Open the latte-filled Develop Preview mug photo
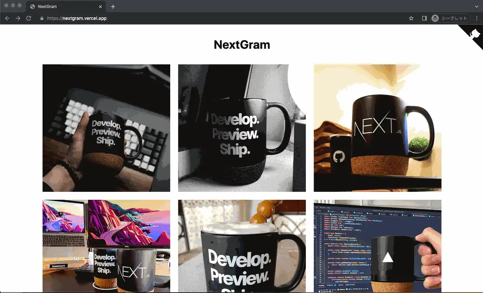The image size is (483, 293). (x=242, y=246)
